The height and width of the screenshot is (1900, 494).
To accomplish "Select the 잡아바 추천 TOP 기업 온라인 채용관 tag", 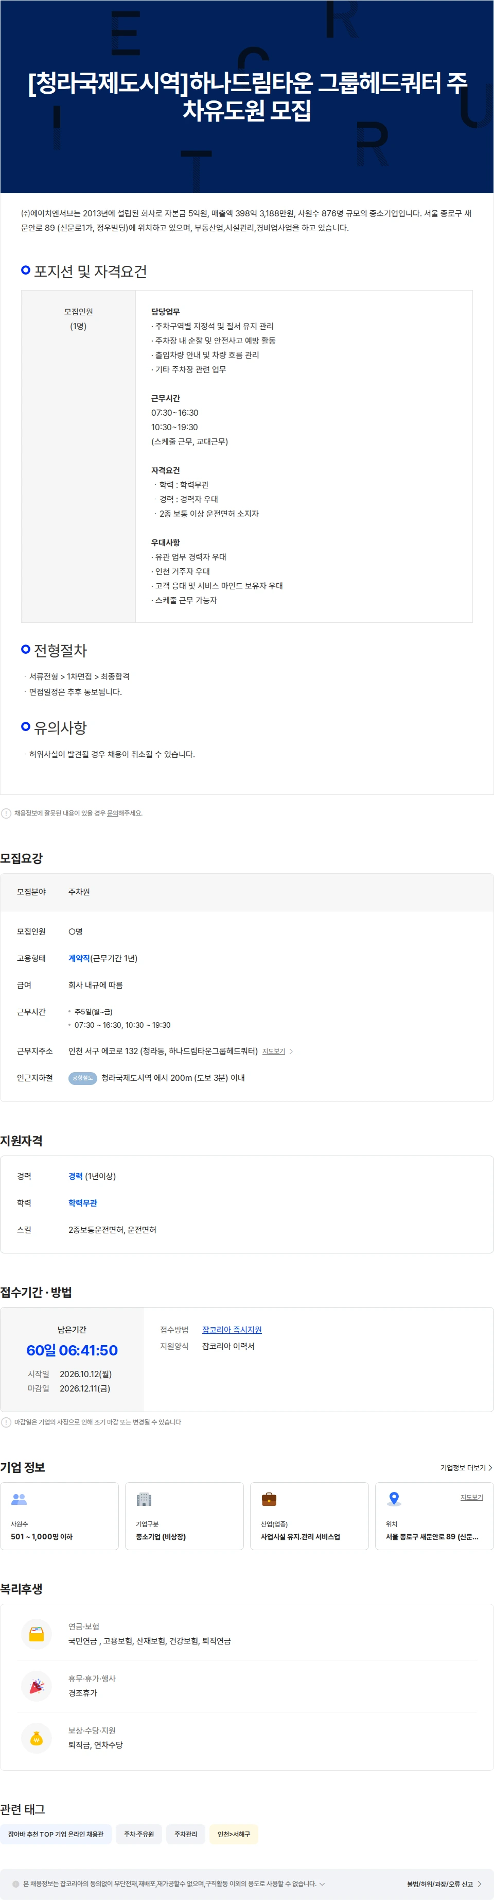I will (56, 1835).
